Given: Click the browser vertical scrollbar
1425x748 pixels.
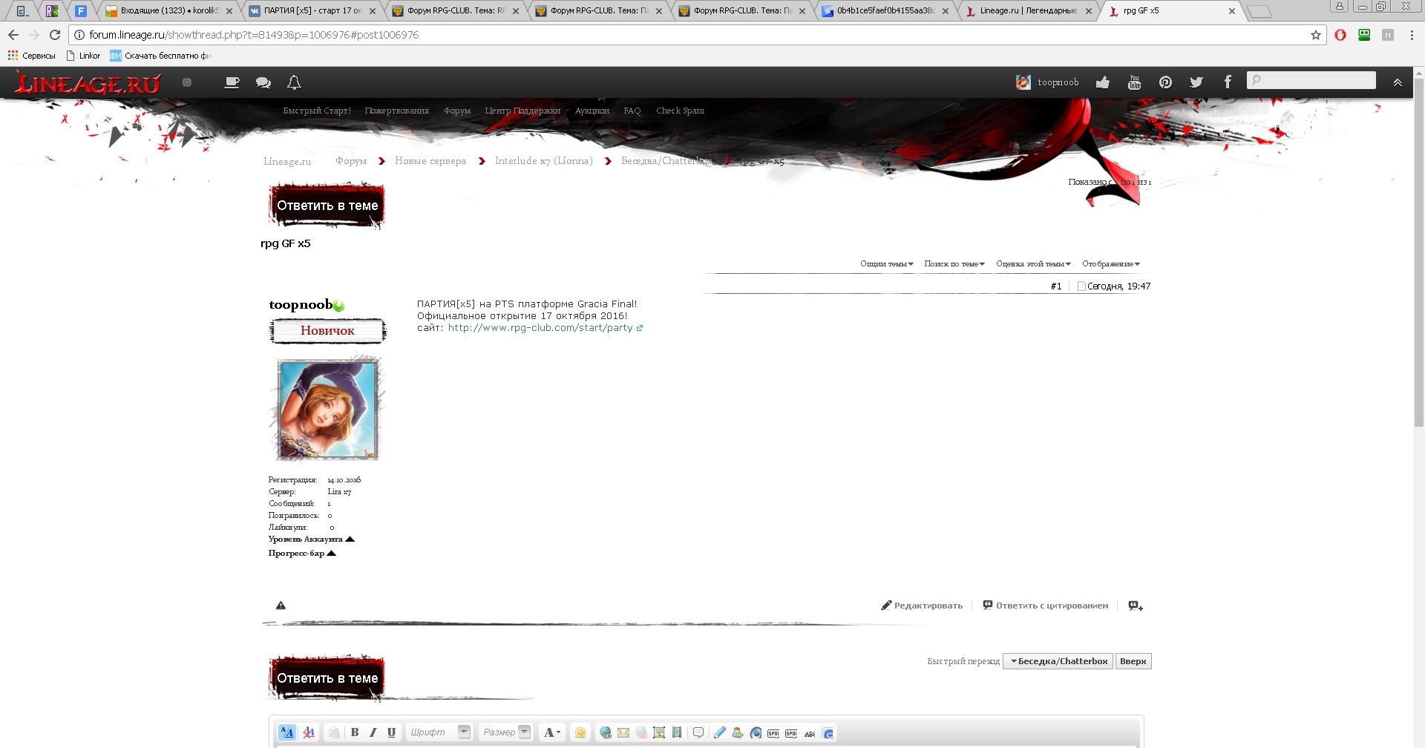Looking at the screenshot, I should pos(1419,252).
